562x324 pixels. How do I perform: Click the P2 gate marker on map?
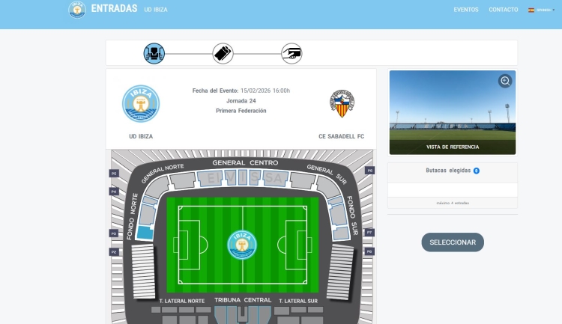tap(114, 252)
